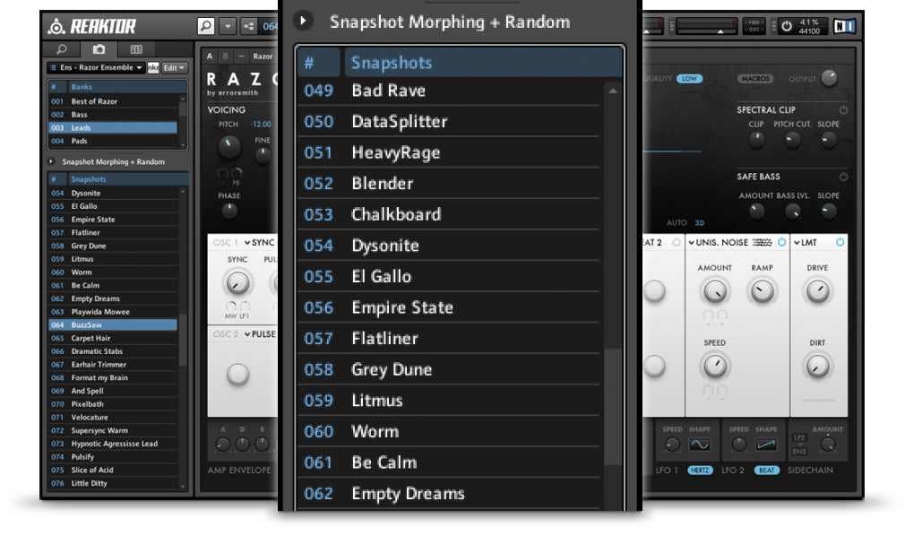905x536 pixels.
Task: Click the pitch value -12.00
Action: 261,125
